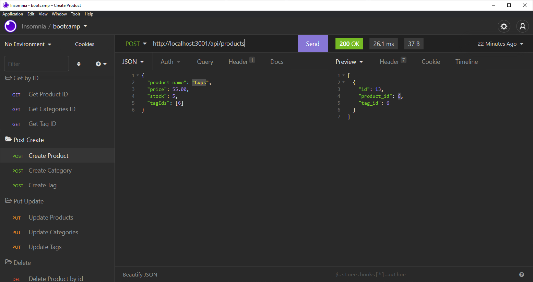Click the Put Update folder icon
This screenshot has width=533, height=282.
8,201
